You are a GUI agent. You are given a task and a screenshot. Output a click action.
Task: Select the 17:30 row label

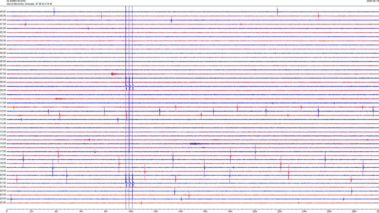point(3,155)
